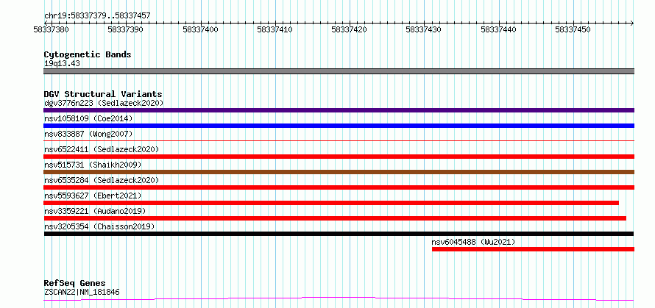Click ruler coordinate 58337400
The height and width of the screenshot is (308, 655).
(200, 29)
